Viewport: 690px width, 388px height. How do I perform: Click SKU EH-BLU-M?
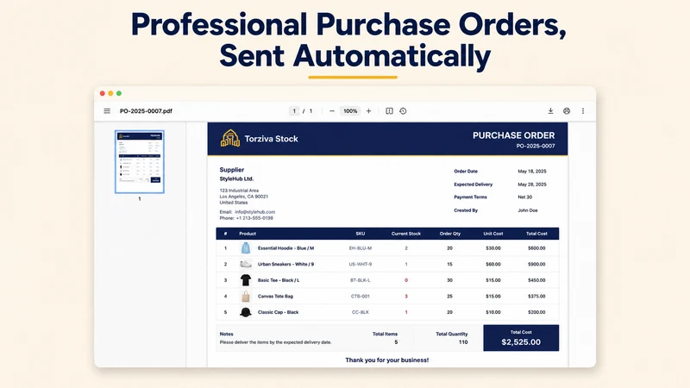coord(361,248)
